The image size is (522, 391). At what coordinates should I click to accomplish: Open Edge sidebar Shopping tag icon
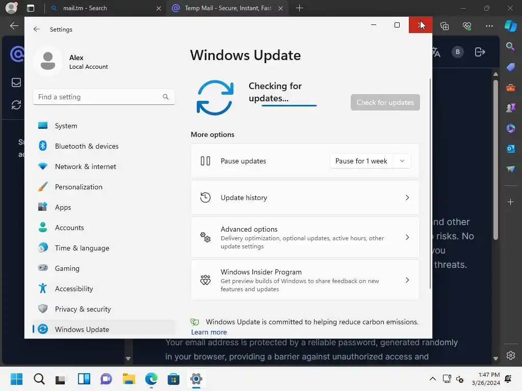click(x=510, y=67)
